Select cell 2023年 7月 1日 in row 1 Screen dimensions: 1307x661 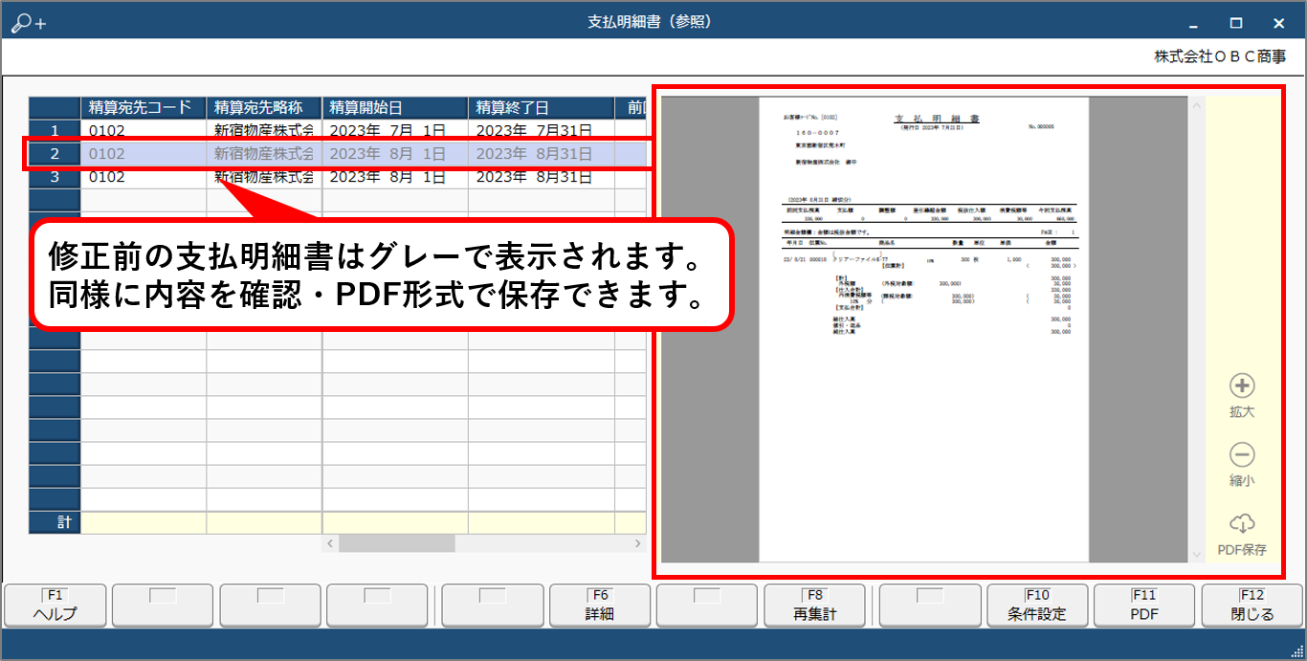[x=395, y=130]
